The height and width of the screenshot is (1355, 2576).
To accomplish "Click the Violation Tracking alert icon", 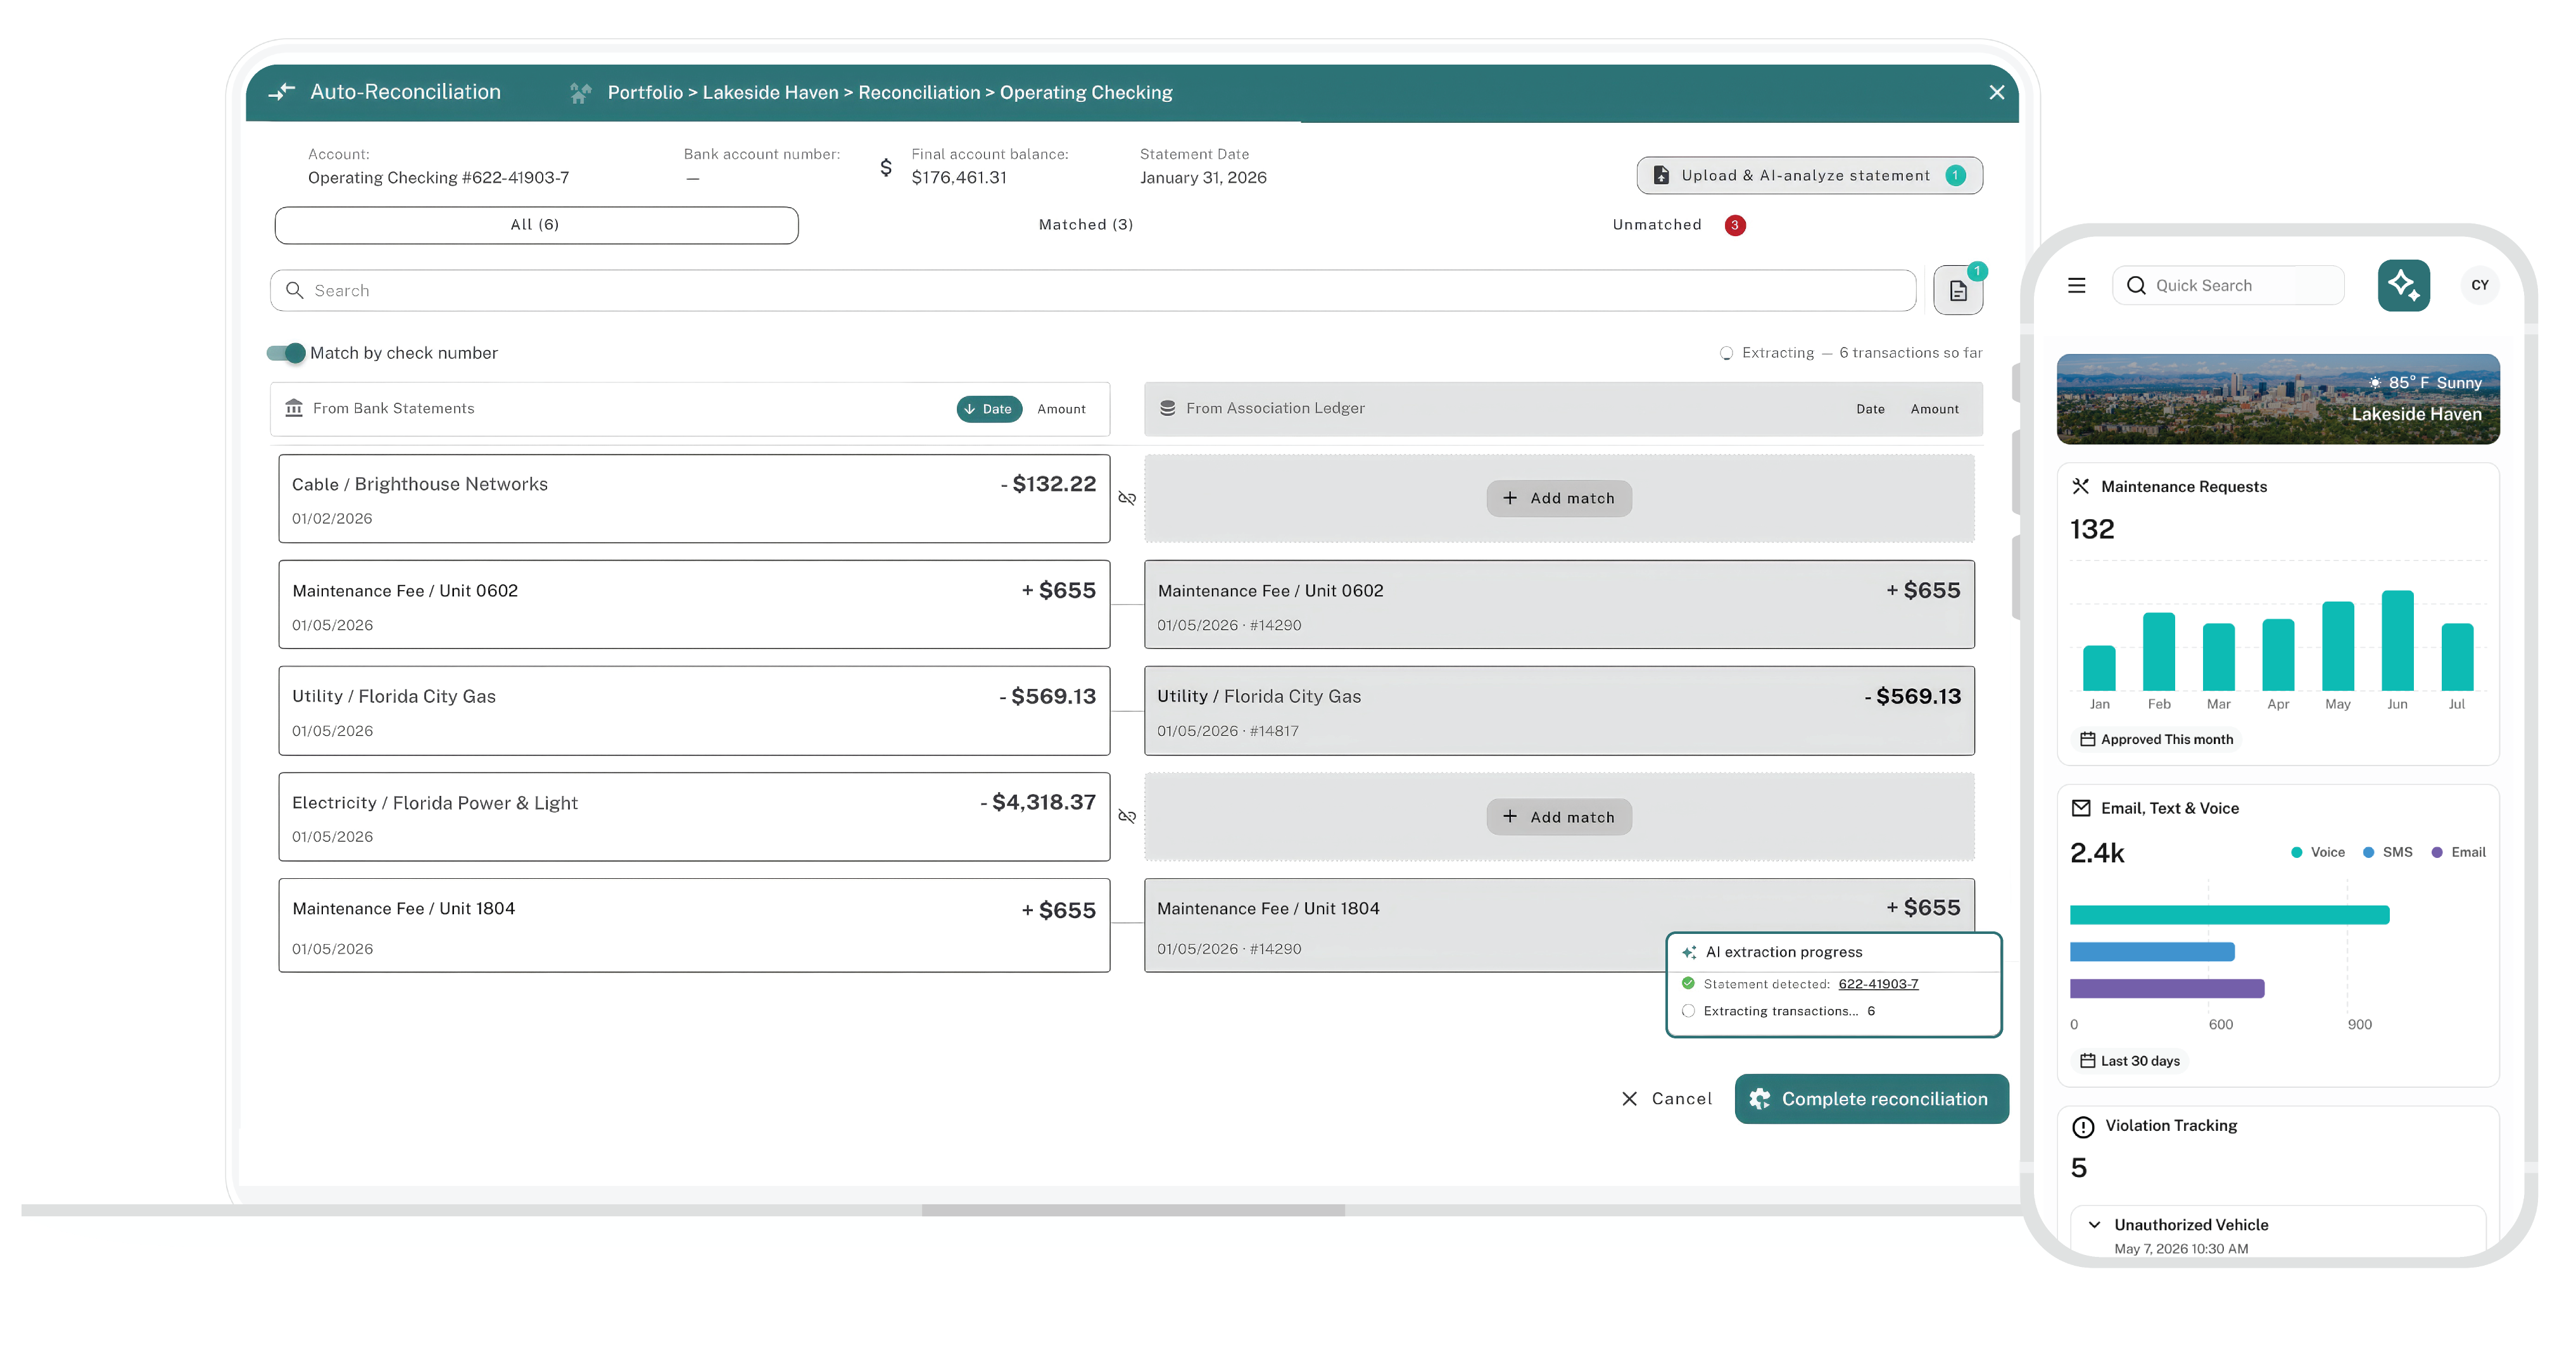I will (x=2083, y=1128).
